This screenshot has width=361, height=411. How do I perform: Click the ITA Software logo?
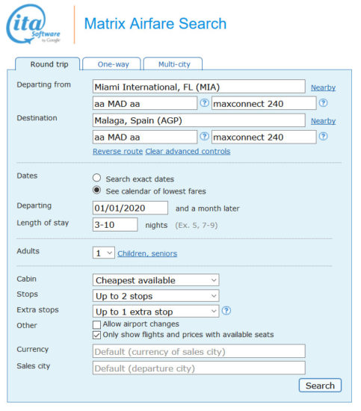pyautogui.click(x=34, y=24)
